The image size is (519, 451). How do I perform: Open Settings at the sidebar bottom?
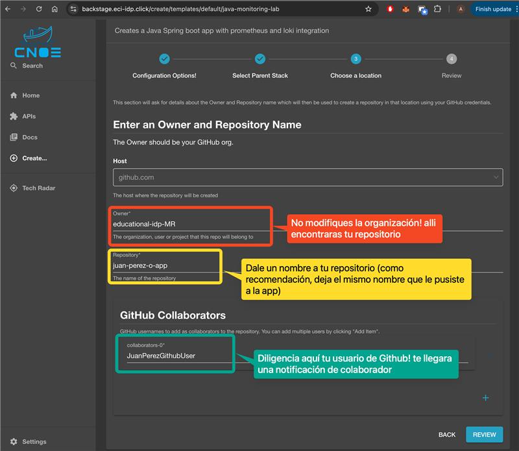pos(34,441)
